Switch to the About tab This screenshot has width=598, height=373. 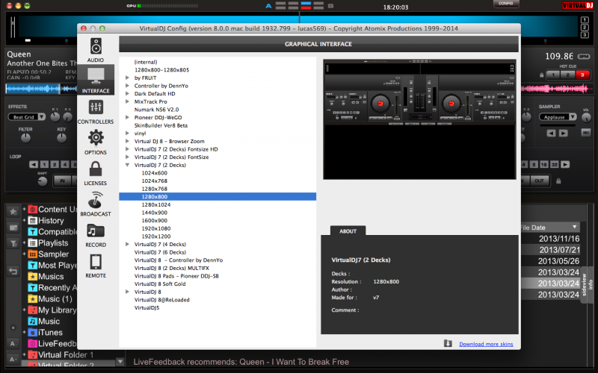tap(348, 231)
